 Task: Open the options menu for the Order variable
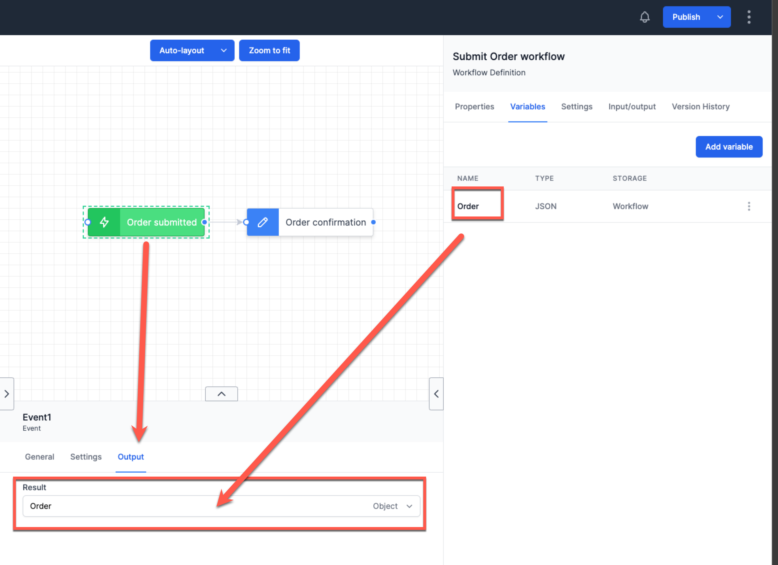coord(749,206)
